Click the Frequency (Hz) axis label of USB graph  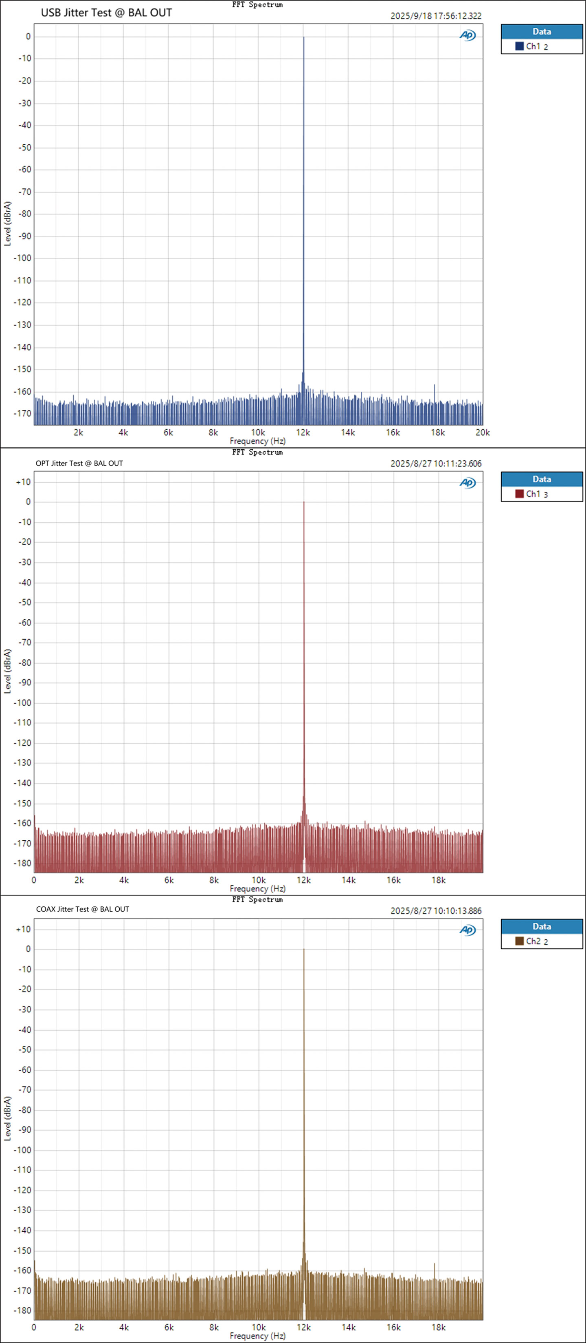(x=257, y=441)
